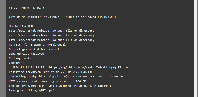Click the 'Connecting to dg2.bt.cn' line
This screenshot has width=198, height=97.
pos(67,76)
